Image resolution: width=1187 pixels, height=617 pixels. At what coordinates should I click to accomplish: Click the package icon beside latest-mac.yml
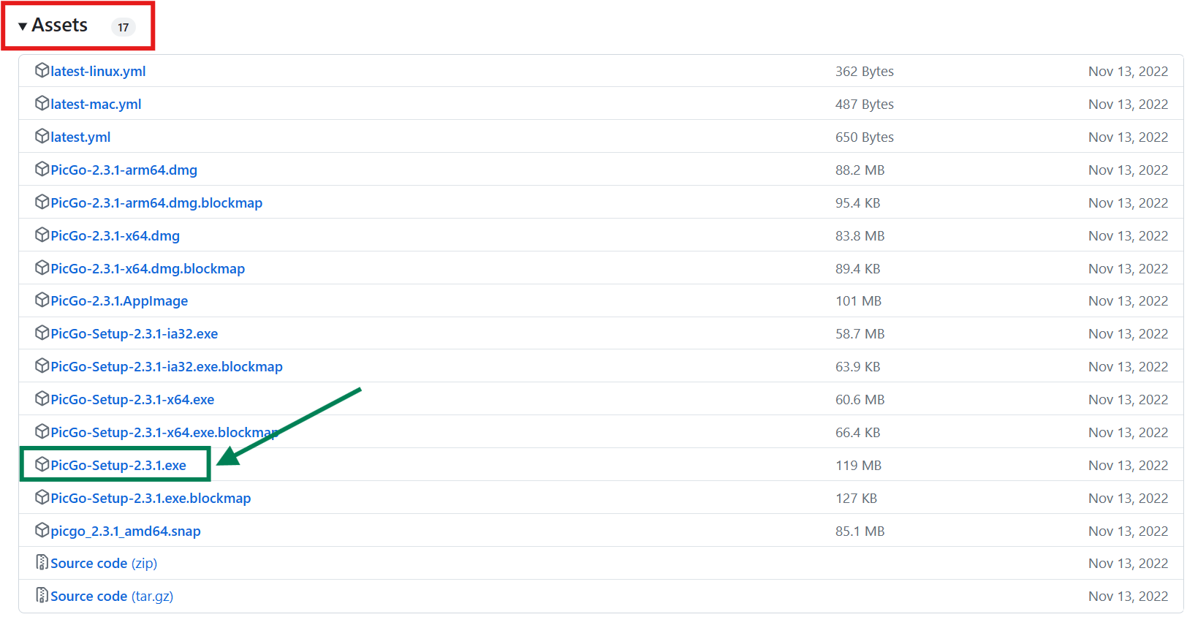42,103
